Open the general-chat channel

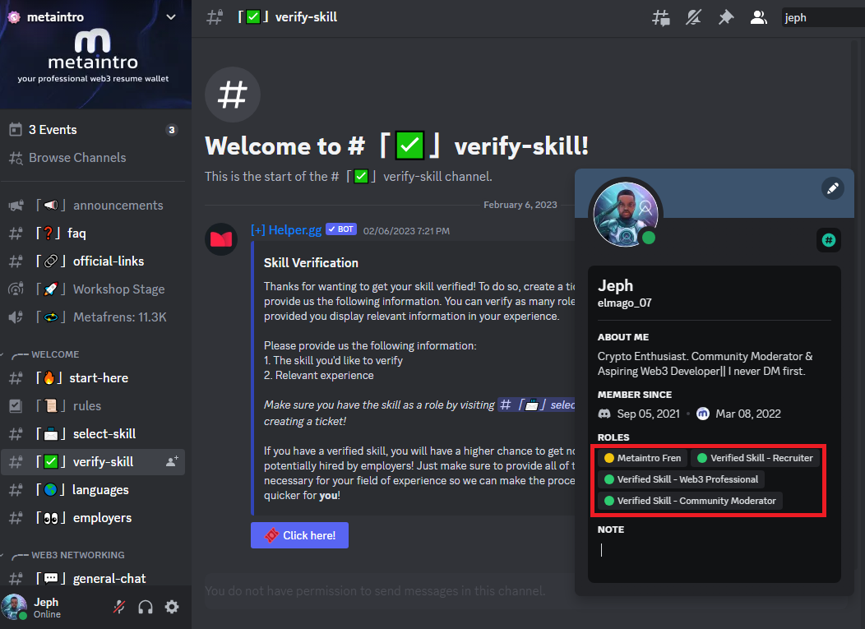pos(93,578)
